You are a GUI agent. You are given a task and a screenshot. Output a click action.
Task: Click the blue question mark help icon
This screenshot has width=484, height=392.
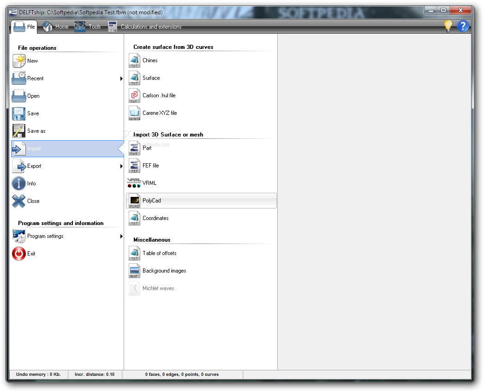coord(463,26)
